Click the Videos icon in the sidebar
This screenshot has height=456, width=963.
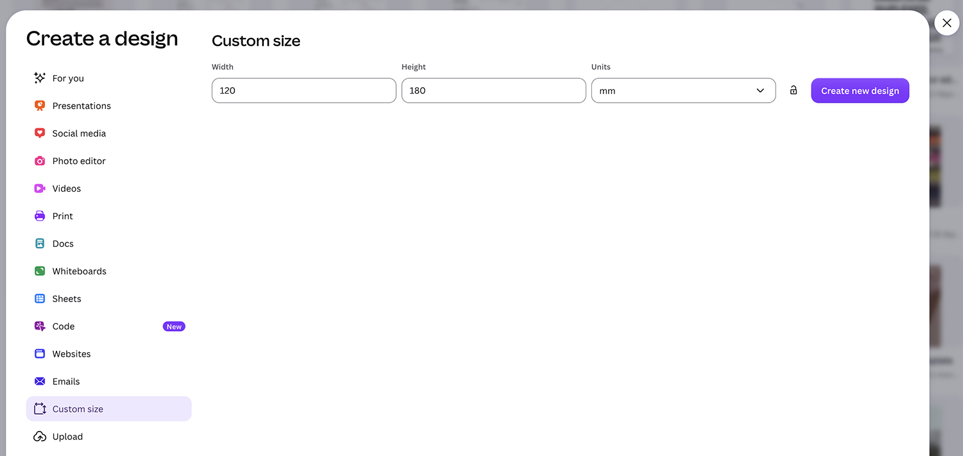40,189
